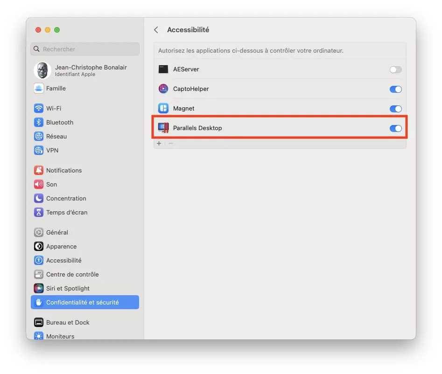Click the Parallels Desktop app icon
The height and width of the screenshot is (374, 442).
163,128
